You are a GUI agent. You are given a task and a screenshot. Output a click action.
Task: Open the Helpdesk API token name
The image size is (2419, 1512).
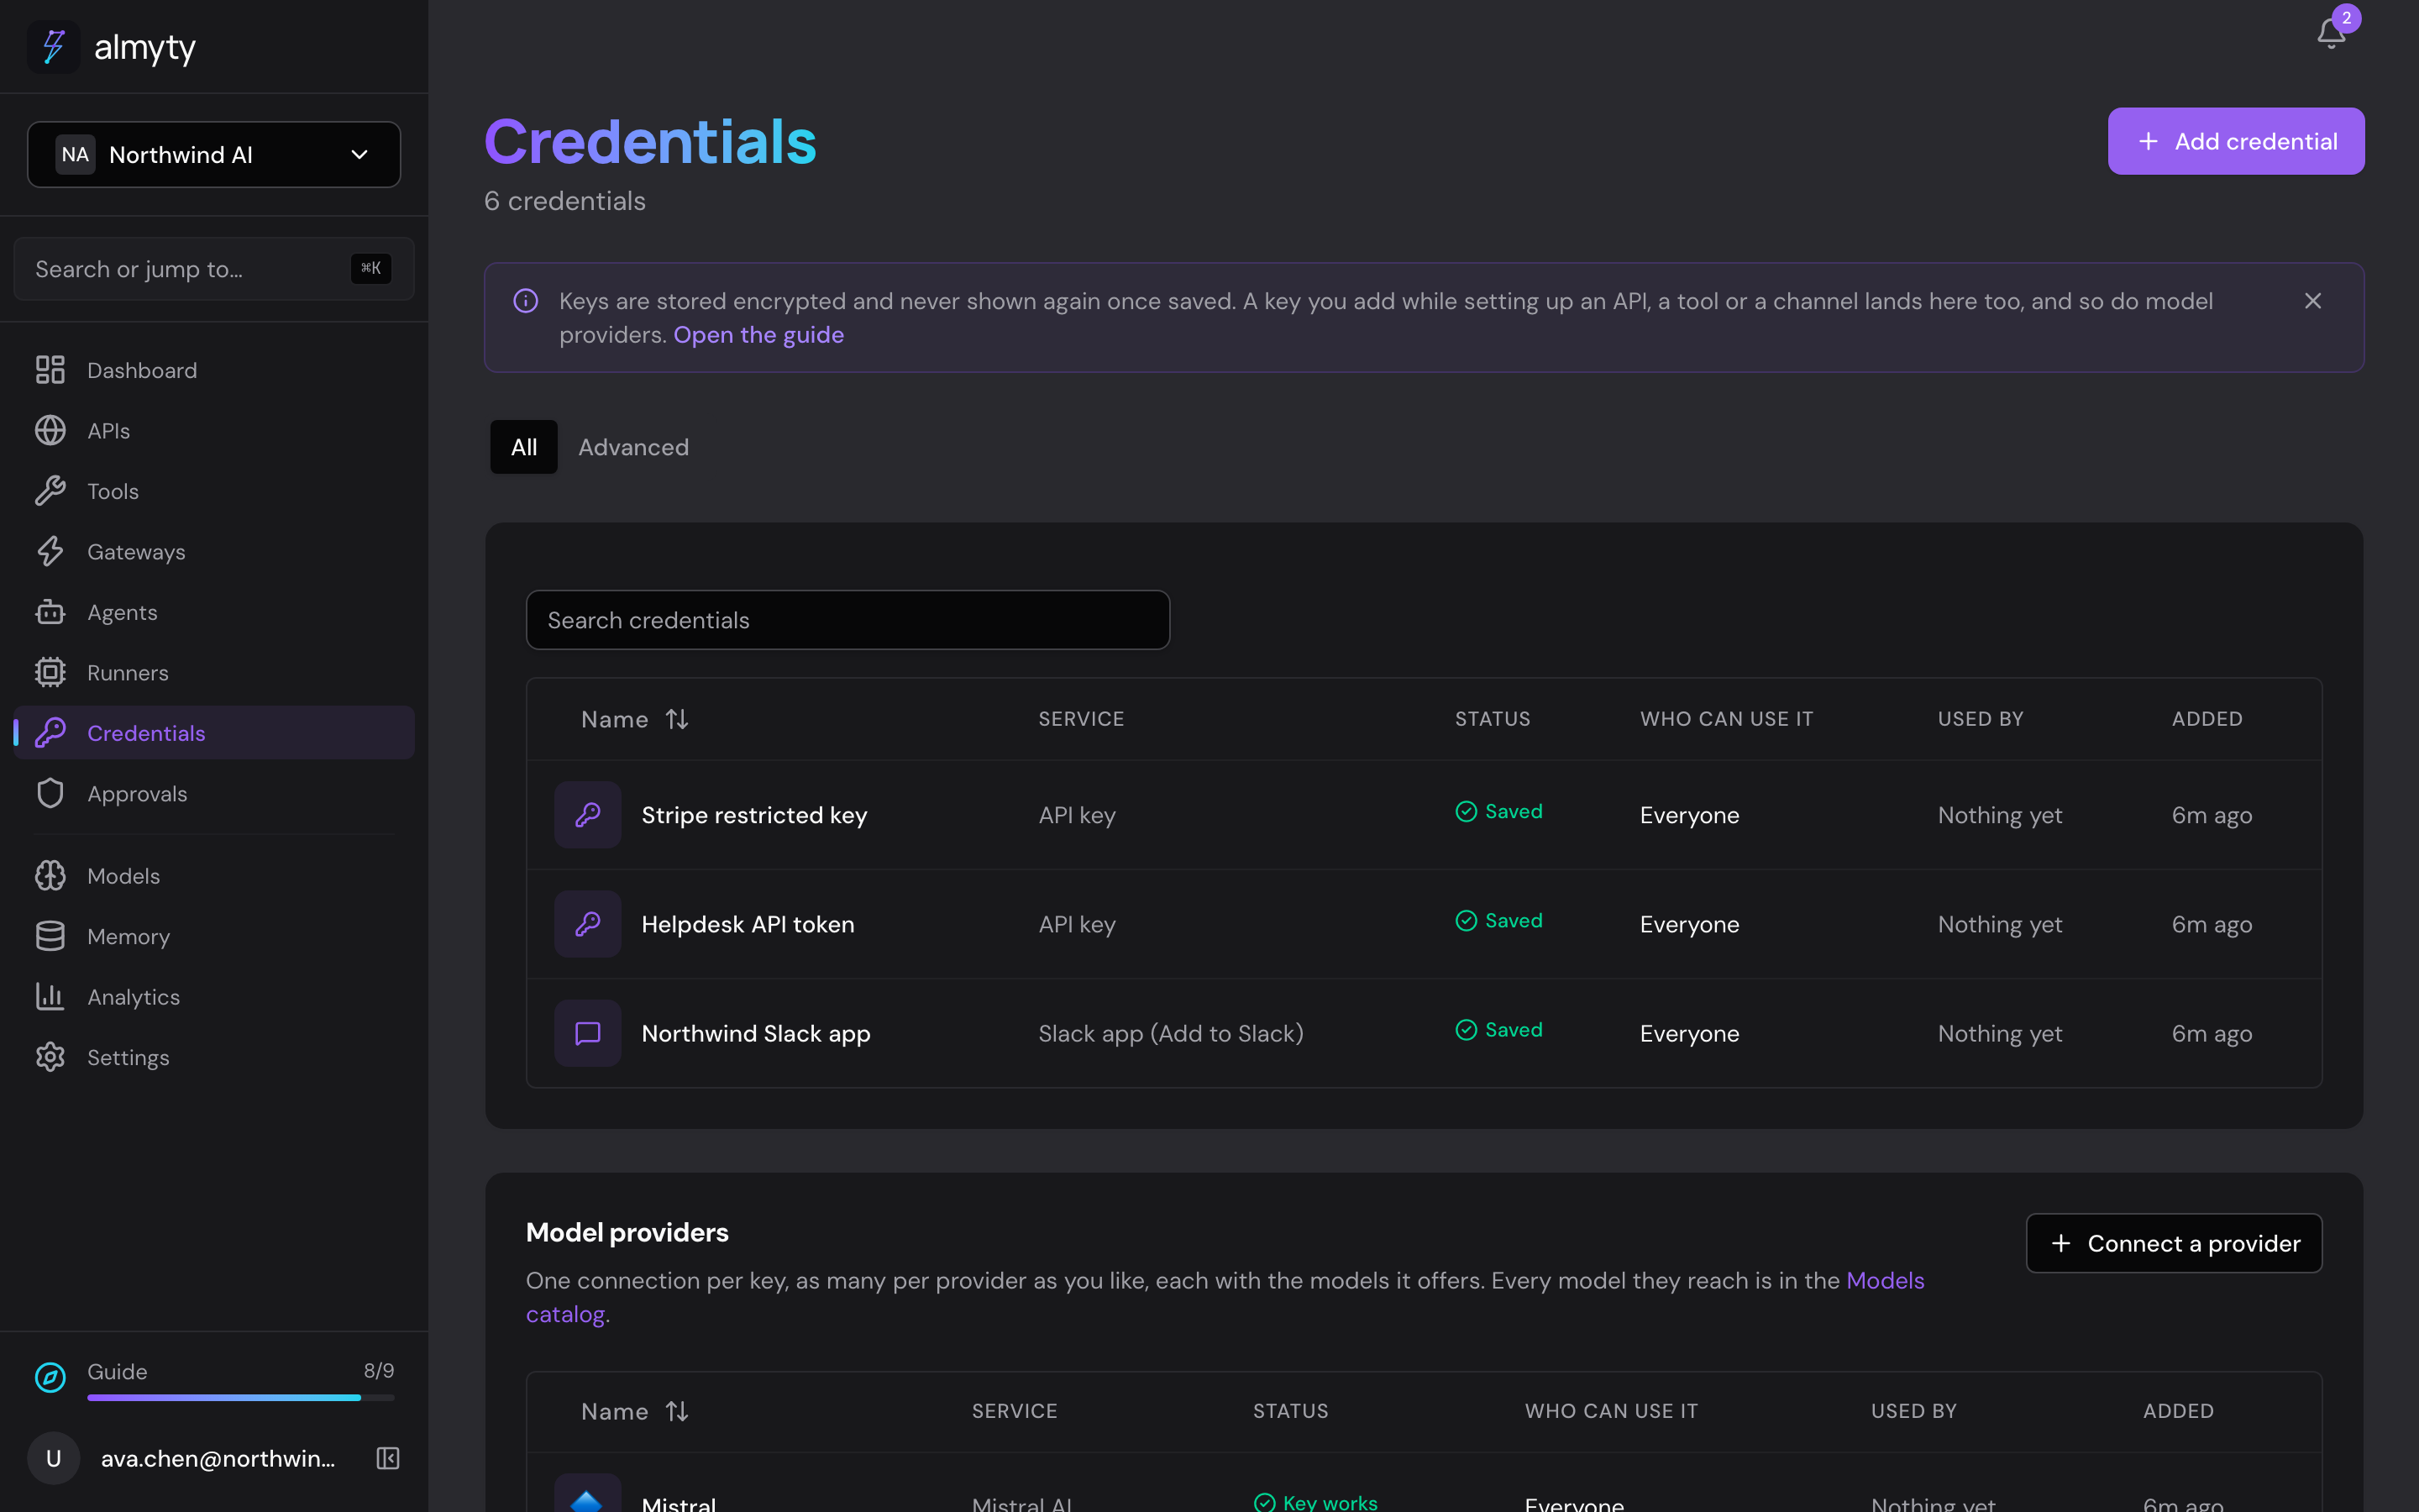click(x=748, y=924)
